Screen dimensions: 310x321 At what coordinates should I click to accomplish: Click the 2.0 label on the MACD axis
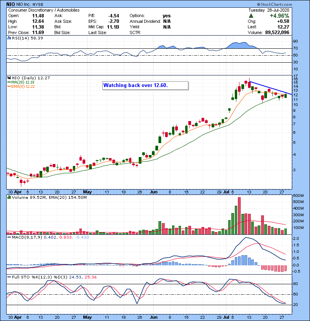click(x=296, y=239)
